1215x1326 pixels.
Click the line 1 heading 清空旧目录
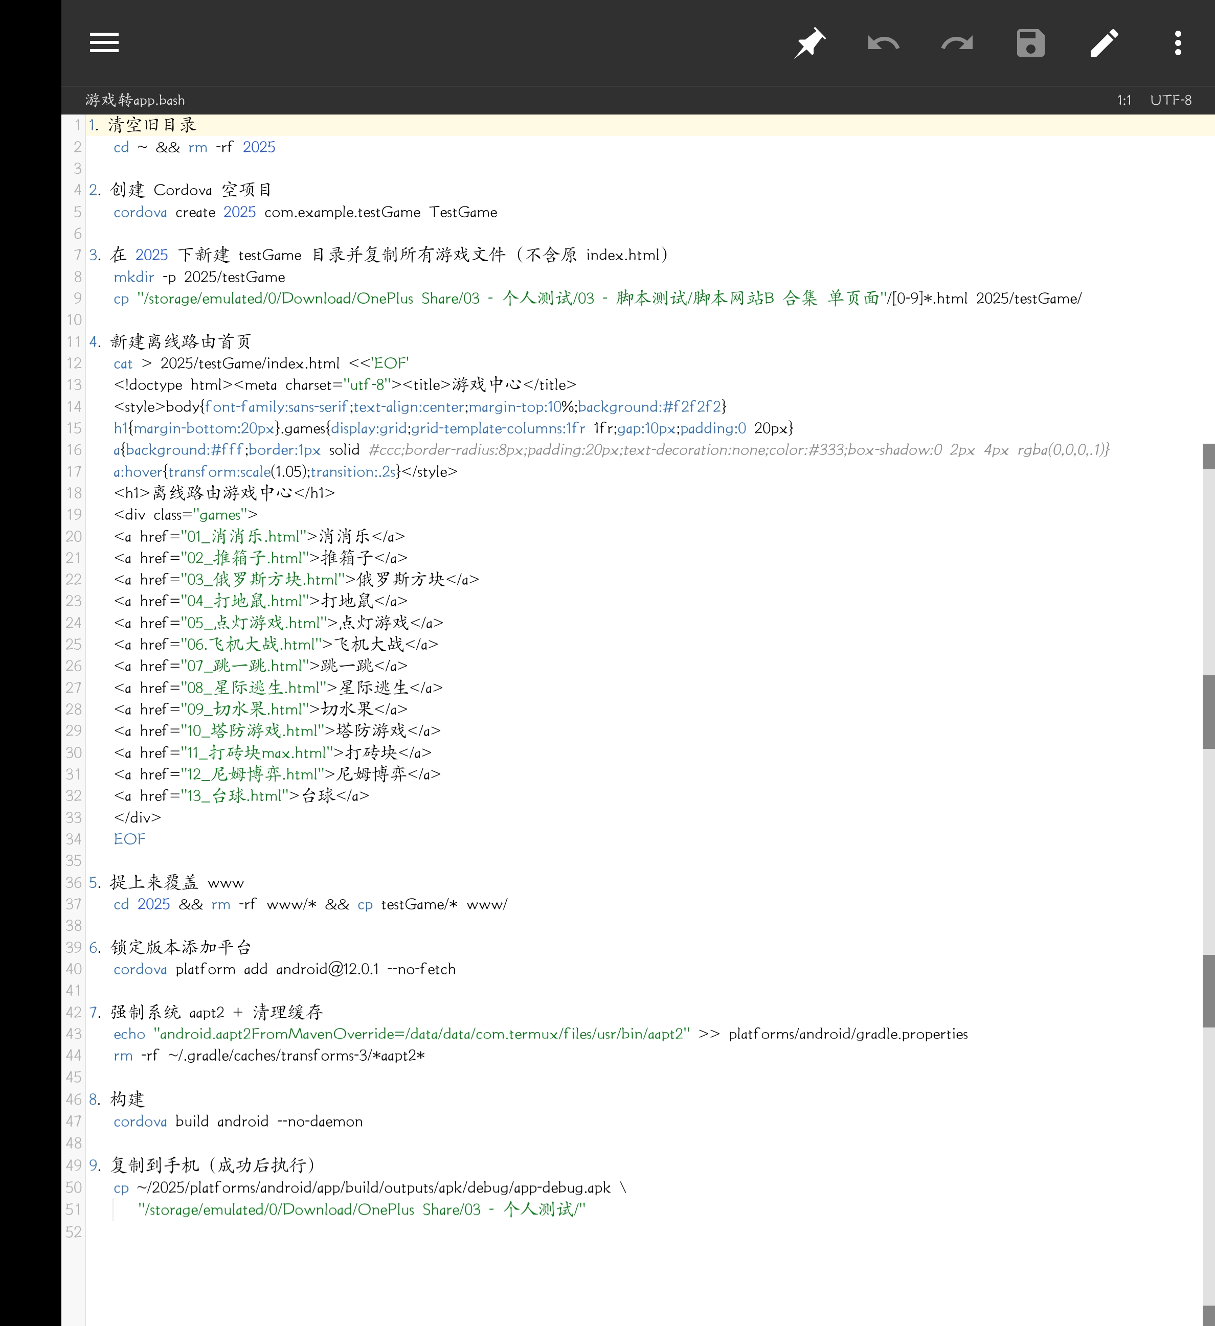152,125
